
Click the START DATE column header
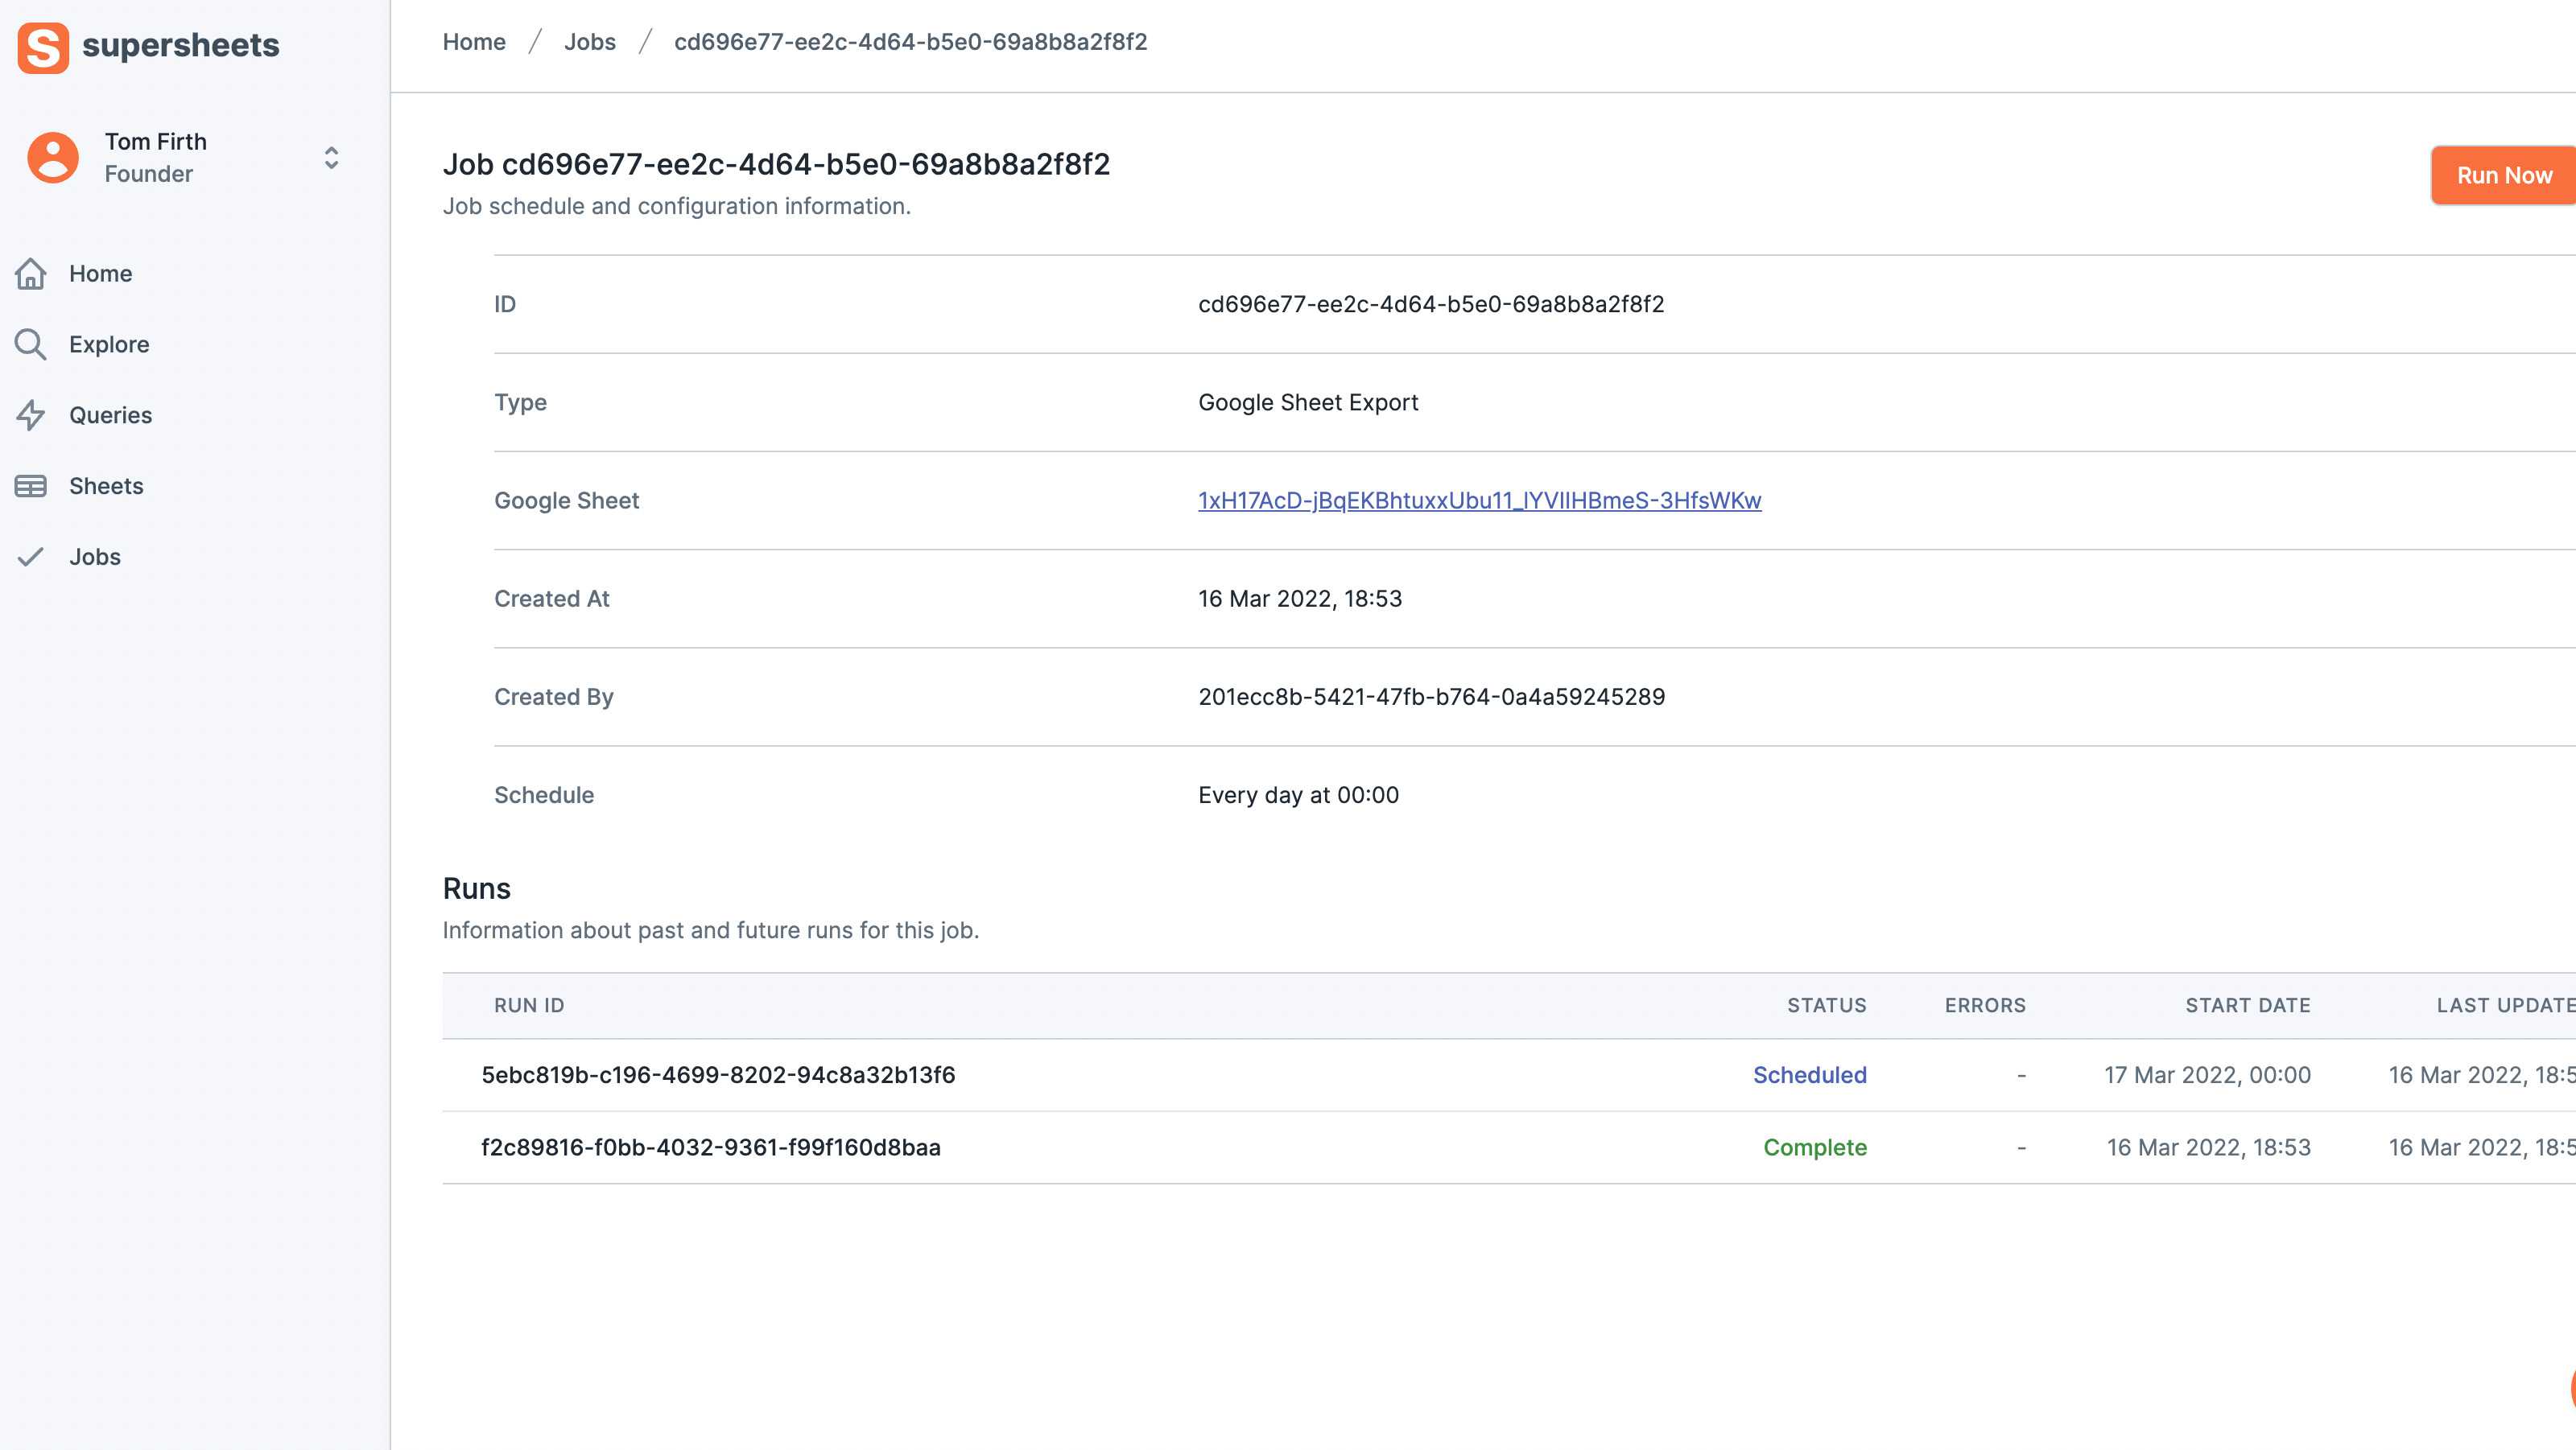[x=2247, y=1005]
